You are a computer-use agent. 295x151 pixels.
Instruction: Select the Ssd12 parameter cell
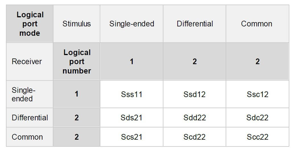click(x=194, y=94)
